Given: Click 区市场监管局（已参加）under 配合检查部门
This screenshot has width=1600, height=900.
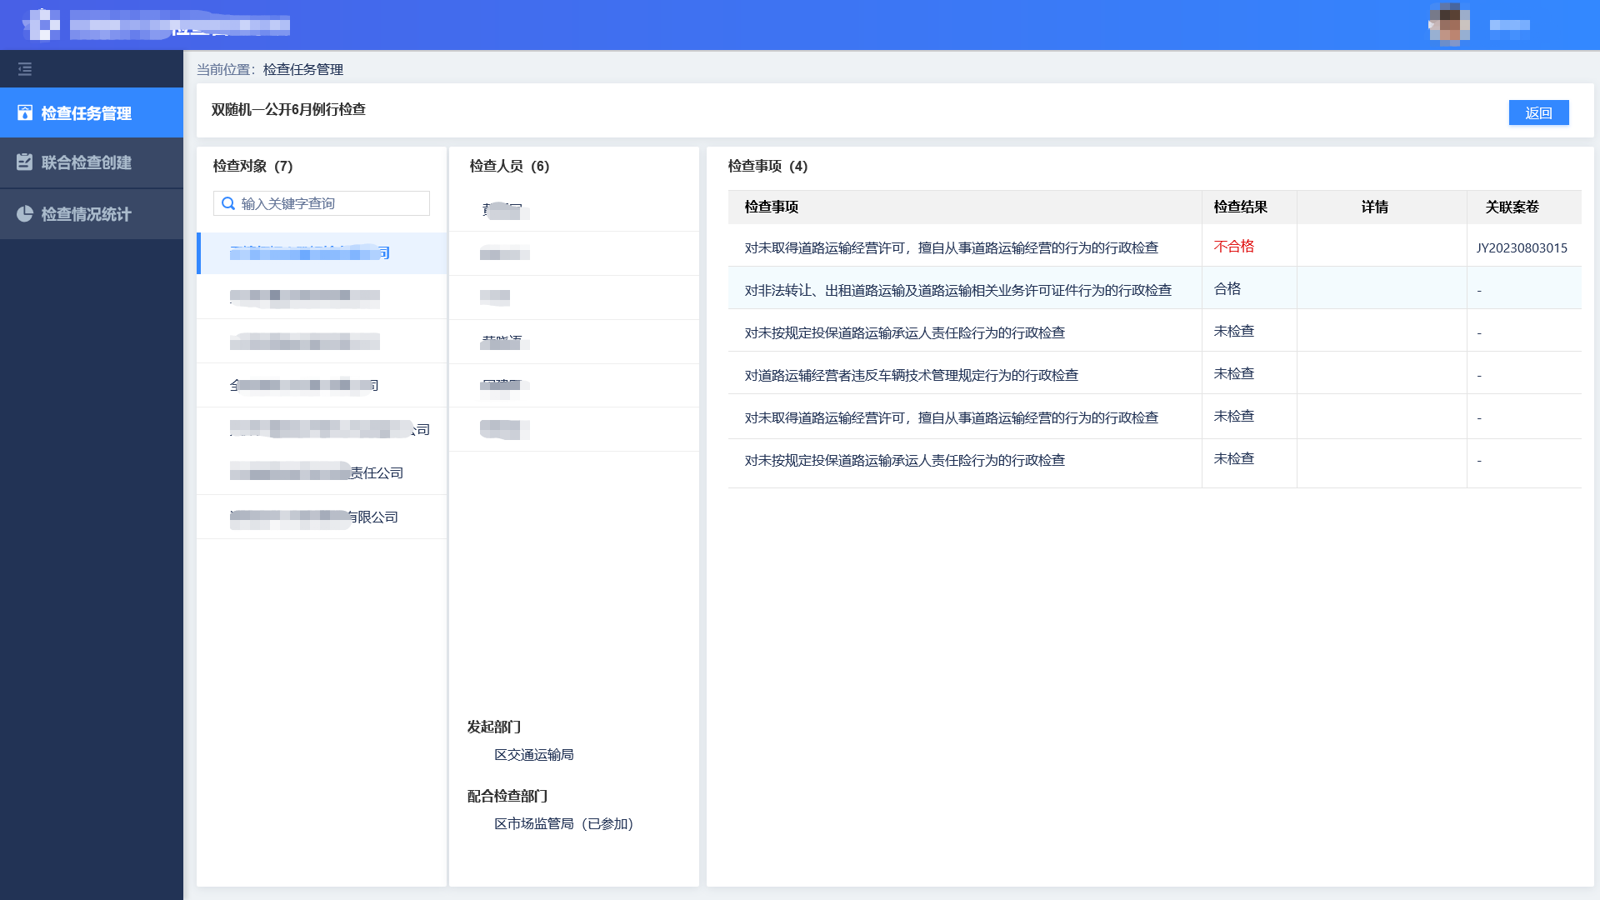Looking at the screenshot, I should click(562, 823).
